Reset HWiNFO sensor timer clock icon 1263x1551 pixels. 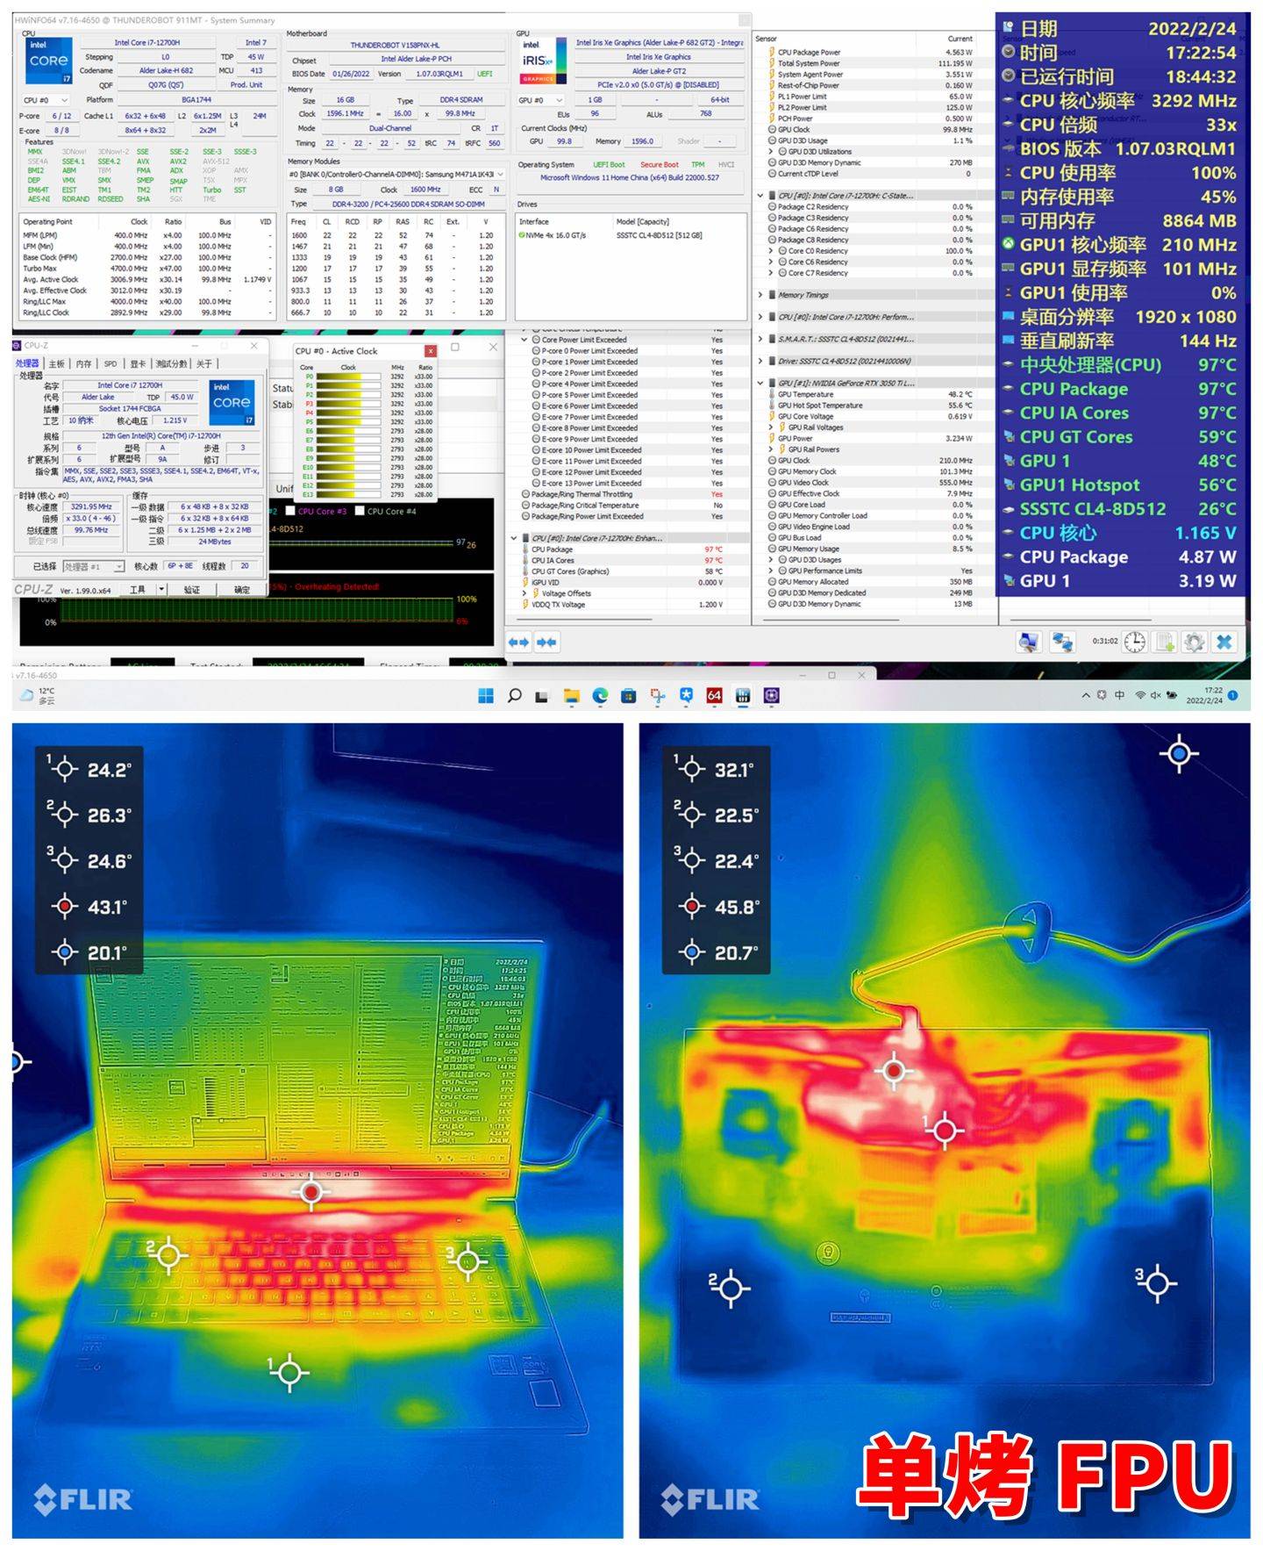(1135, 643)
